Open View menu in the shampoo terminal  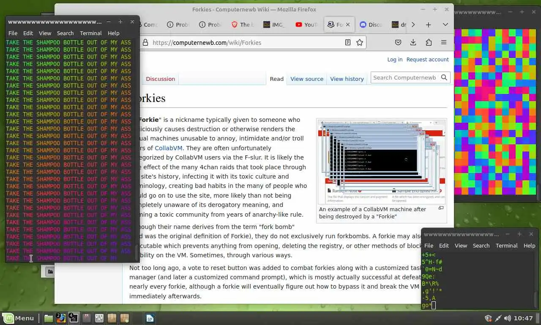(45, 33)
